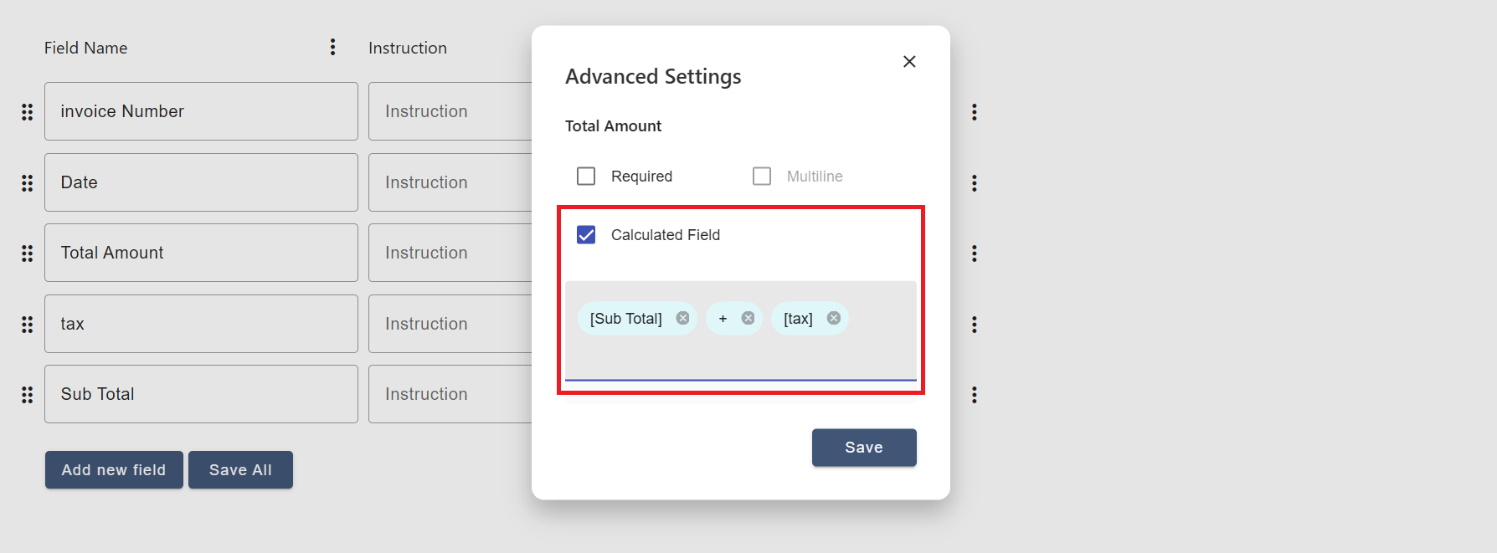Click the invoice Number field name box
The width and height of the screenshot is (1497, 553).
pos(201,111)
